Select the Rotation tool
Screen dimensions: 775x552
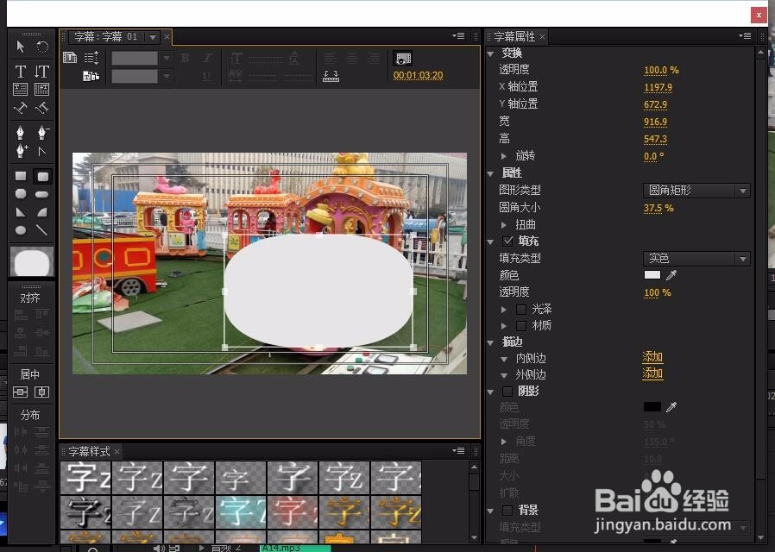coord(42,47)
